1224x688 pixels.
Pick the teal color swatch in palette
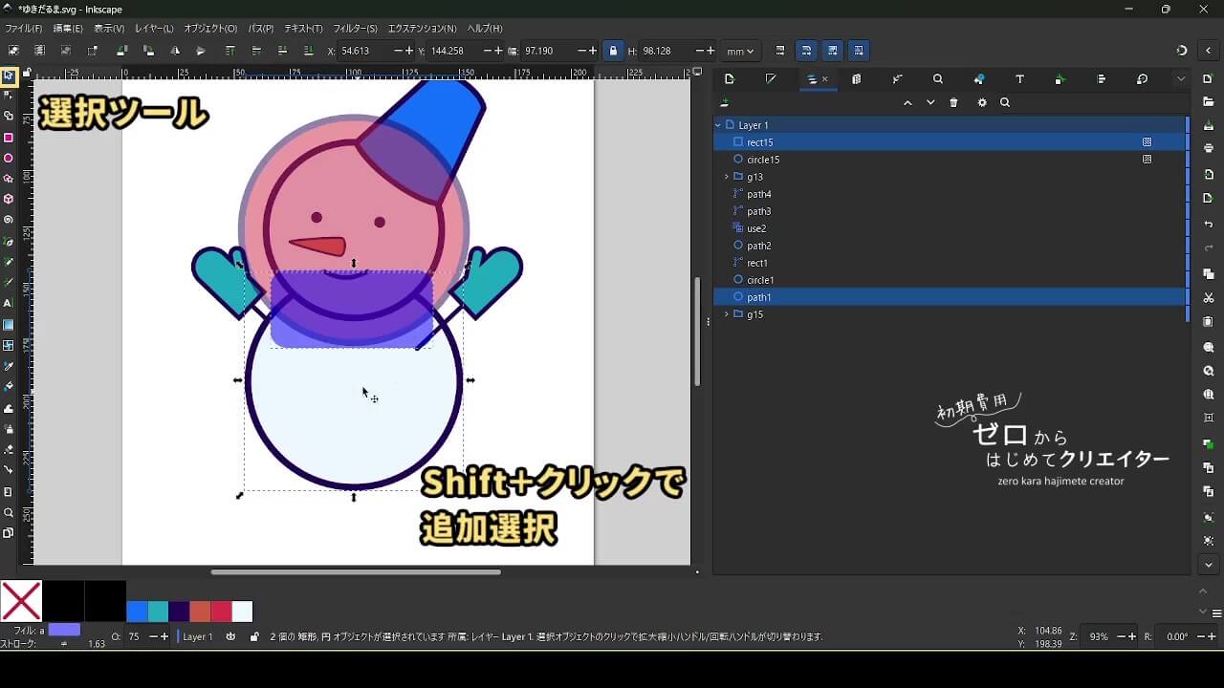click(158, 612)
